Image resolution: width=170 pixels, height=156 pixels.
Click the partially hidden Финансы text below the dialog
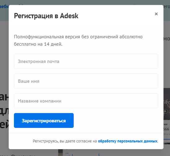[x=23, y=155]
